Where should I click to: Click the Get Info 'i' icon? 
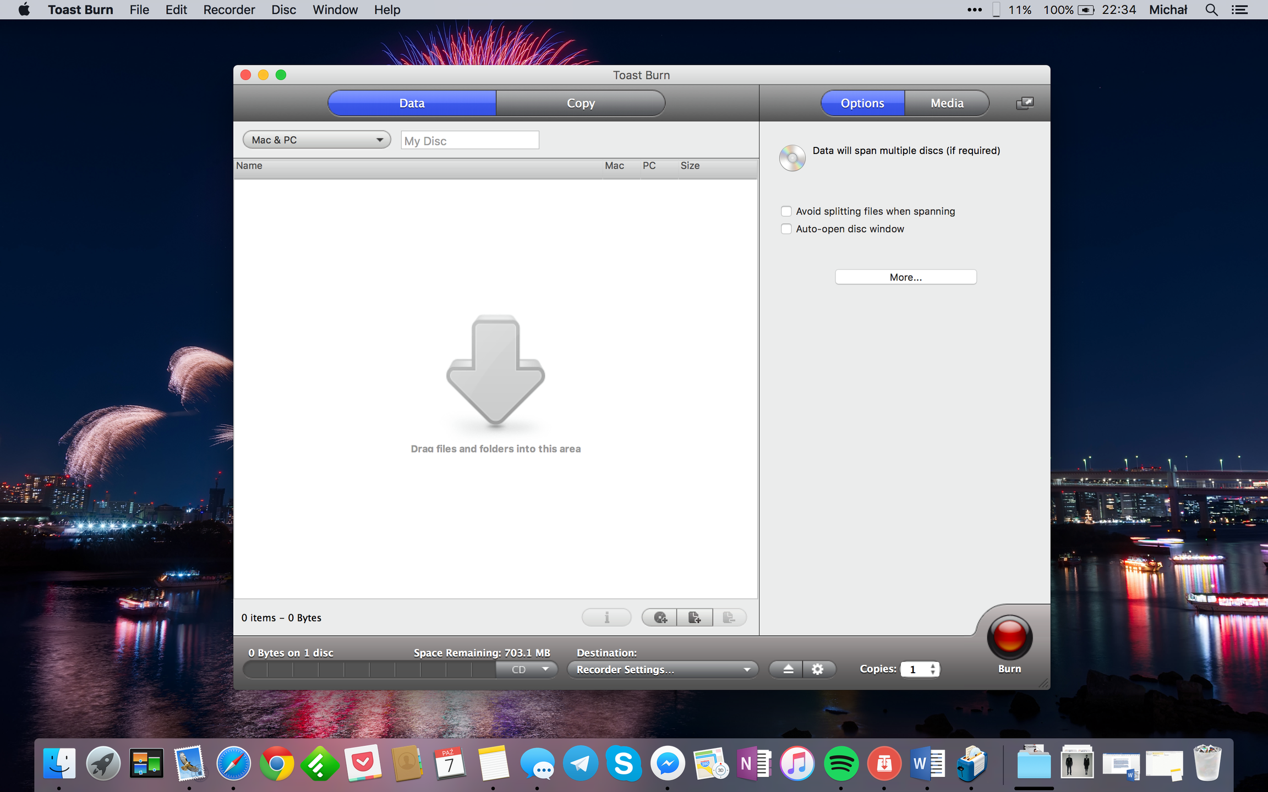(606, 617)
